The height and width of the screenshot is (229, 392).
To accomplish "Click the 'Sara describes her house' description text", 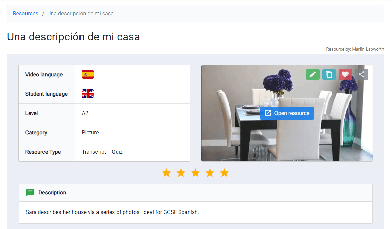I will [112, 212].
